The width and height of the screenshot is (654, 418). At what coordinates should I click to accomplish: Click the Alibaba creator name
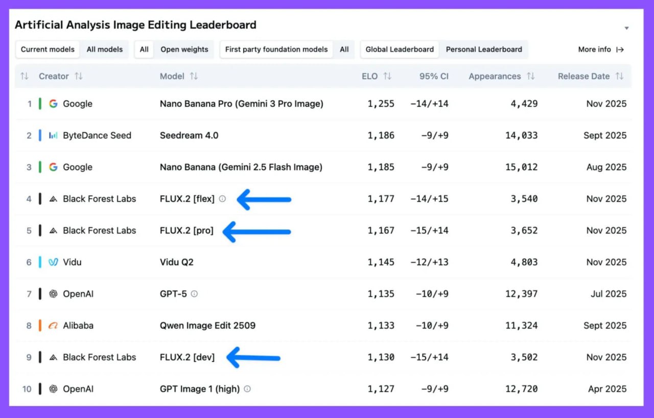[x=78, y=326]
